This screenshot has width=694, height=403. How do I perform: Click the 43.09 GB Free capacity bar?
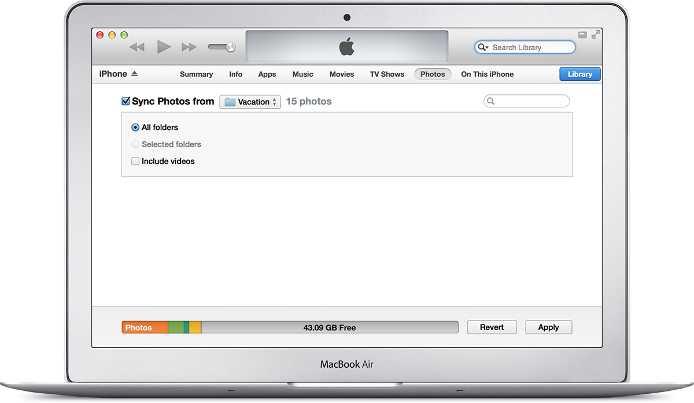coord(330,327)
